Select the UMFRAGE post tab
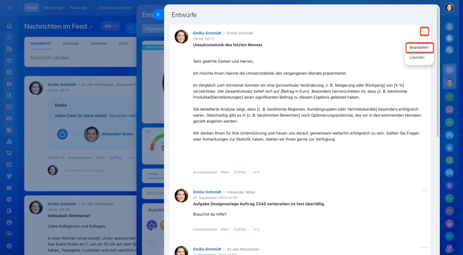 (99, 44)
